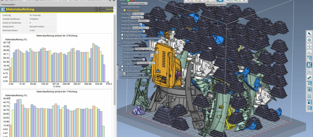Enable Ring-Verkettung vermeiden checkbox
This screenshot has width=313, height=137.
(122, 35)
